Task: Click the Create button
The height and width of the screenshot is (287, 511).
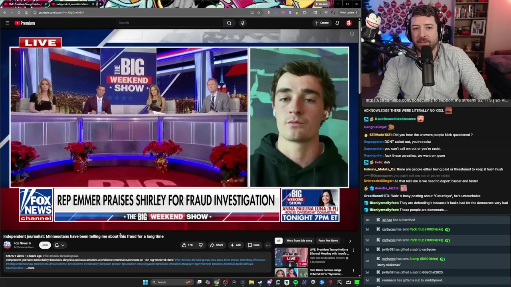Action: coord(322,23)
